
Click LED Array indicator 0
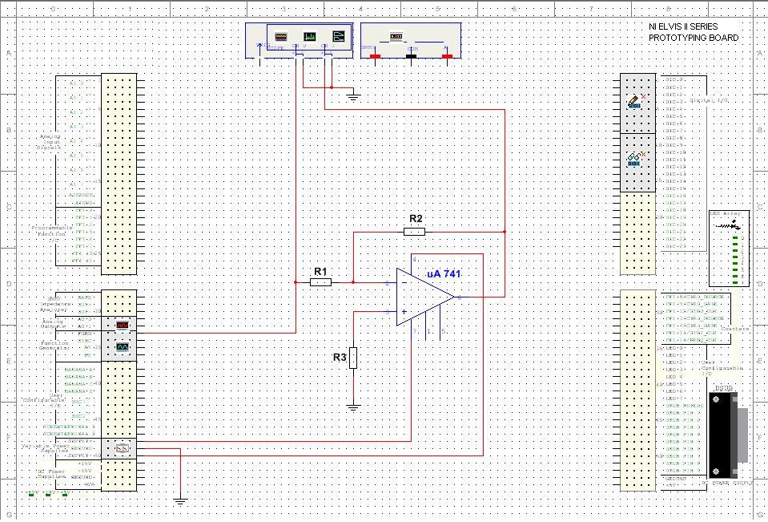(735, 238)
